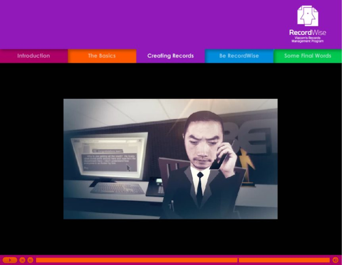Click the play arrow inside the orange pill
The height and width of the screenshot is (265, 342).
[x=10, y=259]
